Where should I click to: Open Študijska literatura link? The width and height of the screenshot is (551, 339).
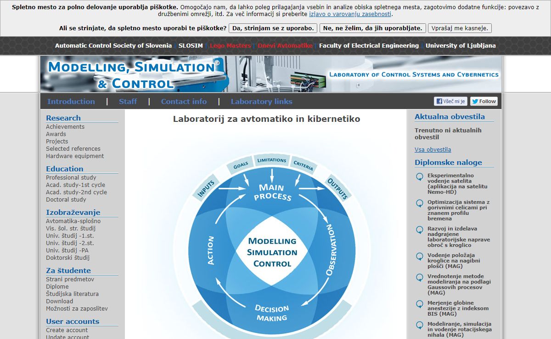(x=72, y=294)
